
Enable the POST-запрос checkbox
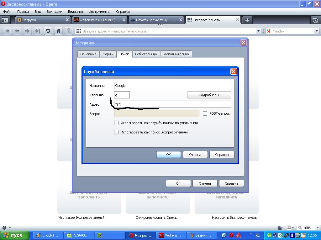click(x=205, y=113)
